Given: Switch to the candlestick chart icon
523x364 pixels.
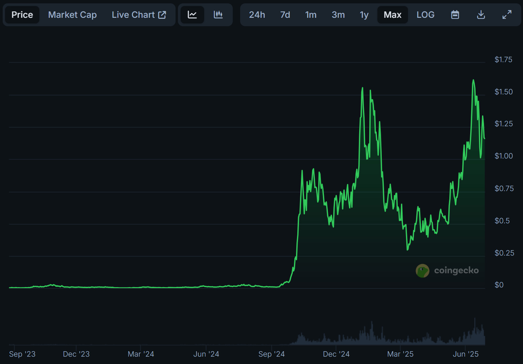Looking at the screenshot, I should point(218,15).
